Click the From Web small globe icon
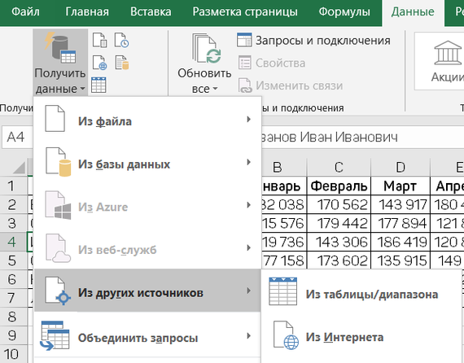The width and height of the screenshot is (464, 363). coord(100,63)
